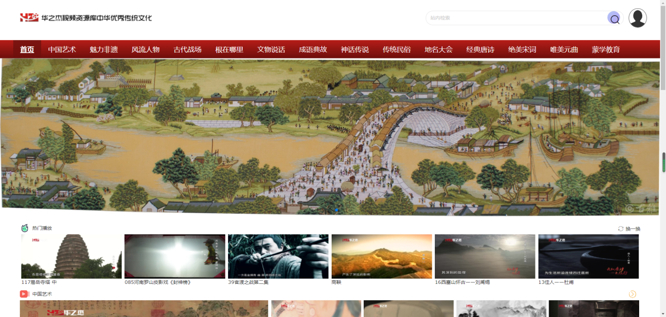Screen dimensions: 666x317
Task: Open the 117嵩岳寺塔 中 video thumbnail
Action: (71, 256)
